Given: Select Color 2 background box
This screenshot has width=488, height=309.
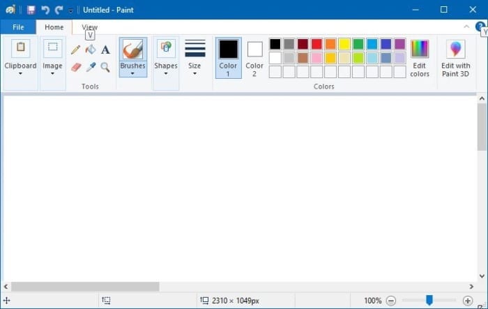Looking at the screenshot, I should click(x=254, y=59).
